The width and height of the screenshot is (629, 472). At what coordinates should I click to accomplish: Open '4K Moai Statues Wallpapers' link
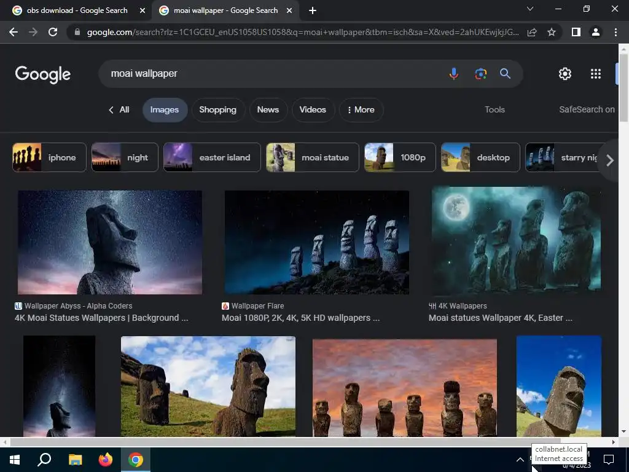pyautogui.click(x=101, y=318)
